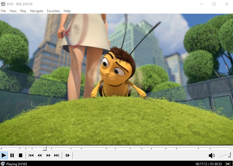Open the Favorites menu
Viewport: 233px width, 166px height.
click(x=53, y=11)
